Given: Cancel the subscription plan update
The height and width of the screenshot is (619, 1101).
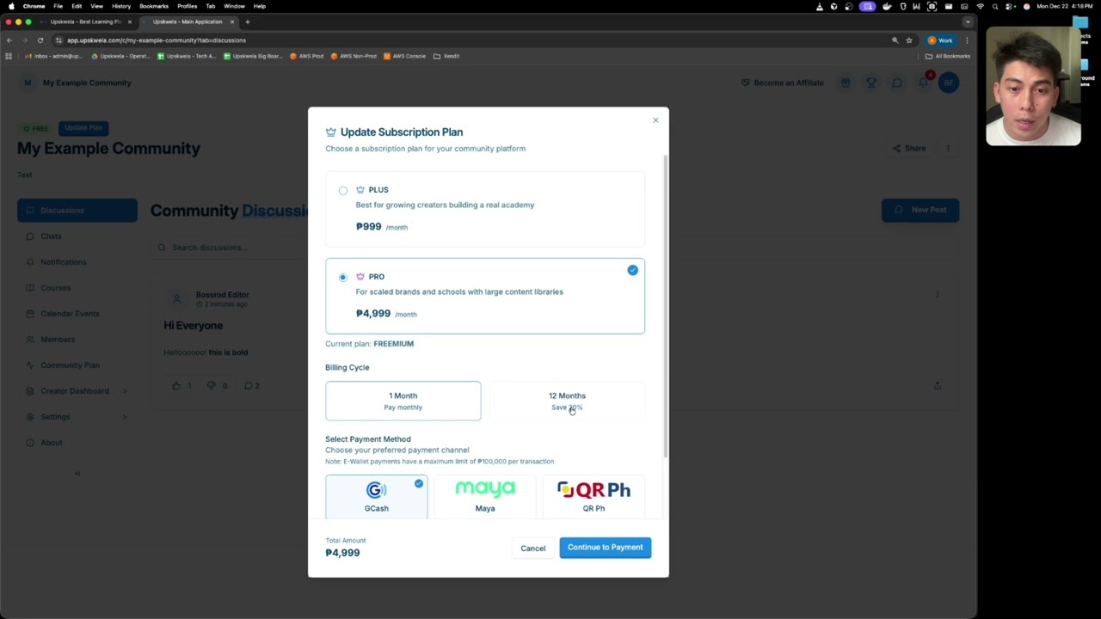Looking at the screenshot, I should pyautogui.click(x=532, y=548).
